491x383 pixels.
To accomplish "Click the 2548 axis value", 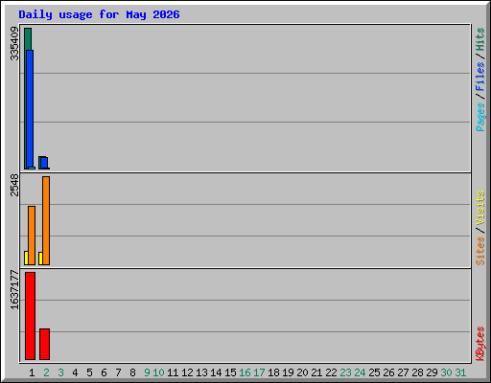I will [x=14, y=185].
